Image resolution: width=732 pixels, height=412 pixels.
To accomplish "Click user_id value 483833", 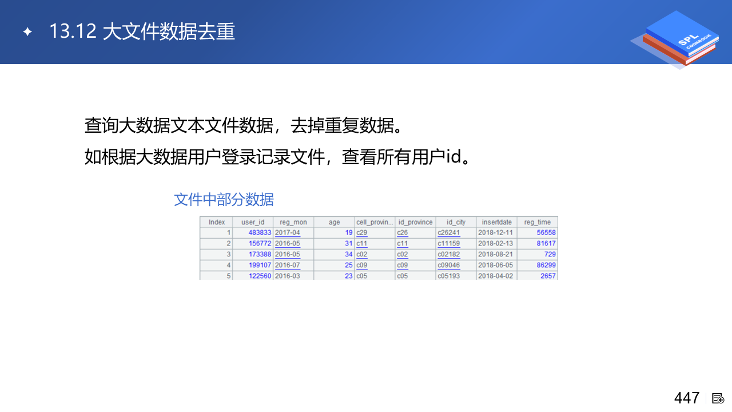I will pyautogui.click(x=260, y=233).
